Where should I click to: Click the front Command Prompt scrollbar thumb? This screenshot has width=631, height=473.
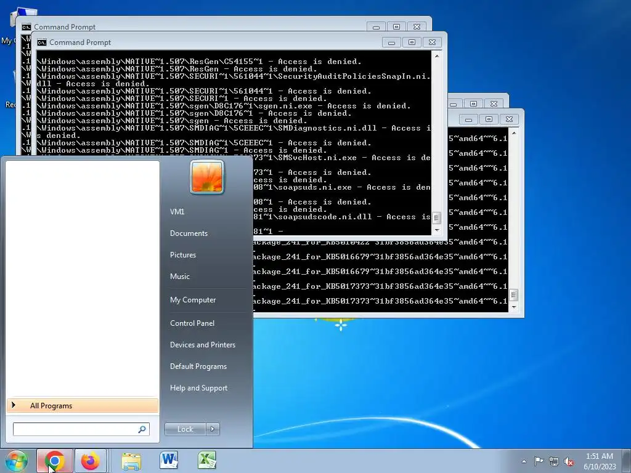pos(437,218)
